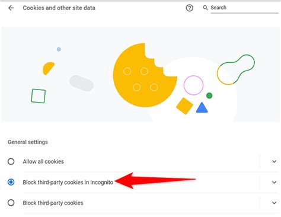This screenshot has height=217, width=281.
Task: Click the green outlined square shape
Action: pyautogui.click(x=39, y=96)
